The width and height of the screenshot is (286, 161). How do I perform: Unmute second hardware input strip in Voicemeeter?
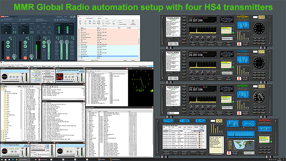click(x=25, y=58)
